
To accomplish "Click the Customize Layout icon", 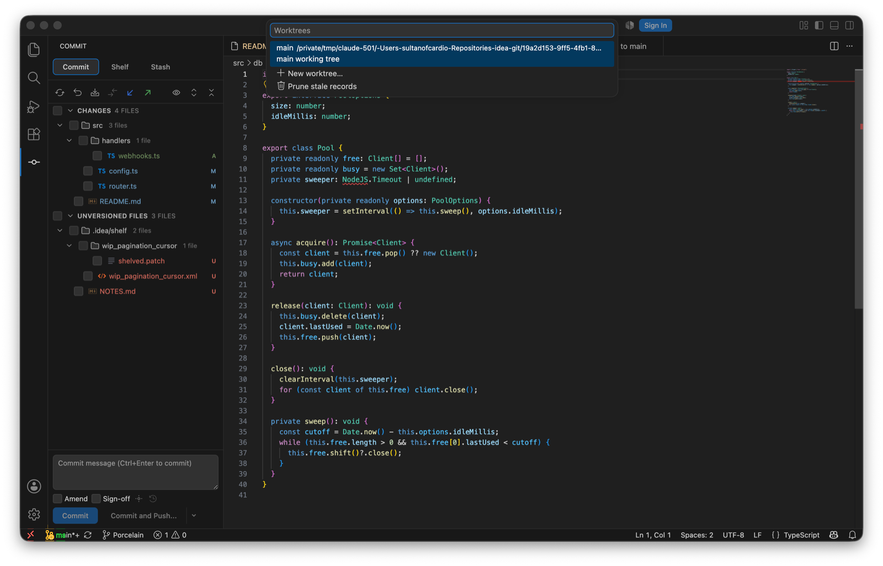I will click(804, 25).
